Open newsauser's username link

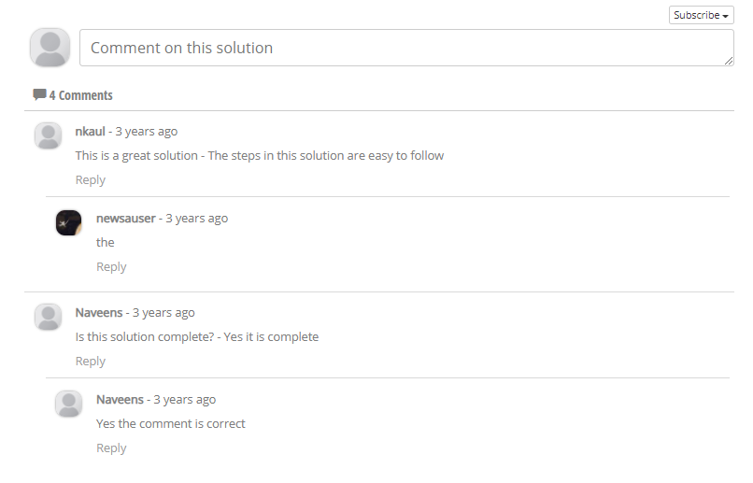(125, 218)
